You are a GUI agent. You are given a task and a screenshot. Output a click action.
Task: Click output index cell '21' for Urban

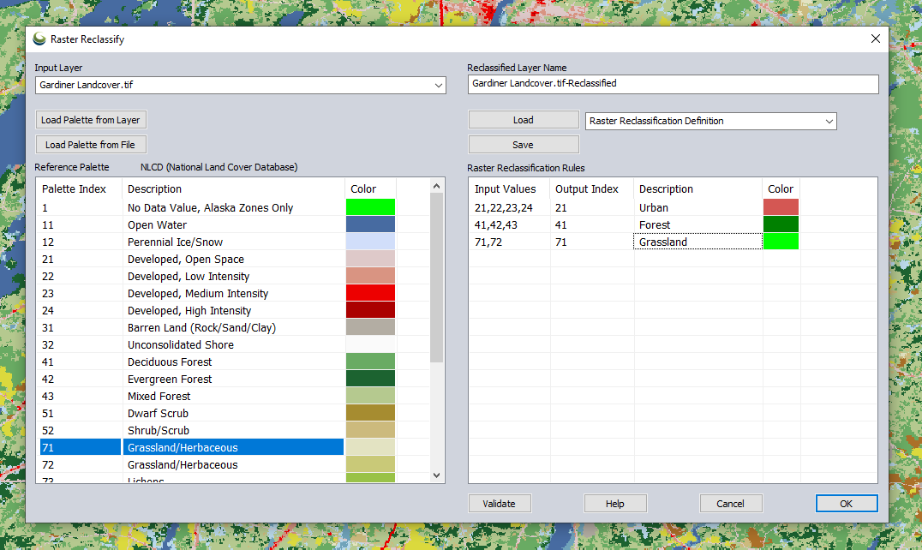(592, 207)
